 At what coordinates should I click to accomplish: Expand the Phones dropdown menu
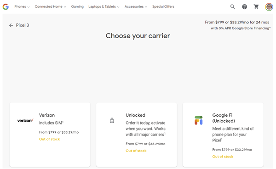22,7
